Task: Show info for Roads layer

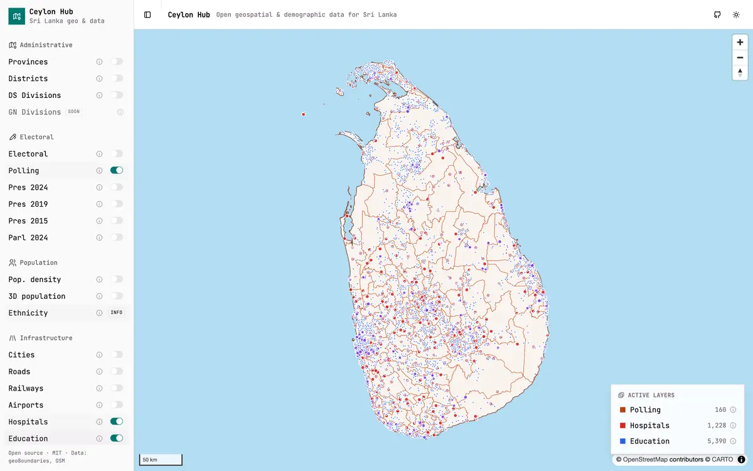Action: coord(99,372)
